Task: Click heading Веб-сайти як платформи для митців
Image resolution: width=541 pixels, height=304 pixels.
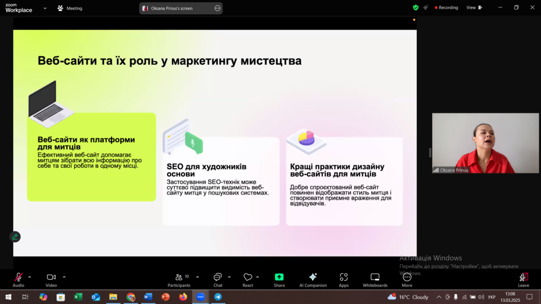Action: point(86,143)
